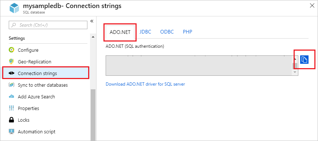Click the Configure icon
Image resolution: width=318 pixels, height=141 pixels.
pyautogui.click(x=11, y=50)
